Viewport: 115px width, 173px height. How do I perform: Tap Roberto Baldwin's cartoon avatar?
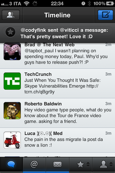(12, 111)
